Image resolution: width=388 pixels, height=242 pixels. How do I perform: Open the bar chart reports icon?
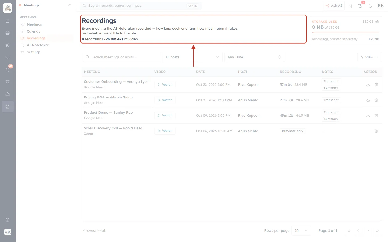pos(8,94)
